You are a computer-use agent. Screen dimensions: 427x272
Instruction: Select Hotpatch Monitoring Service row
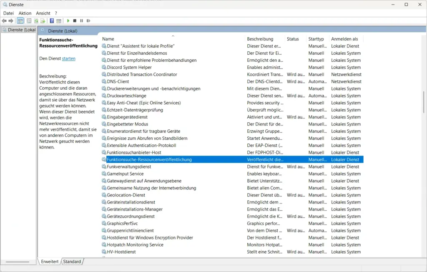(232, 244)
